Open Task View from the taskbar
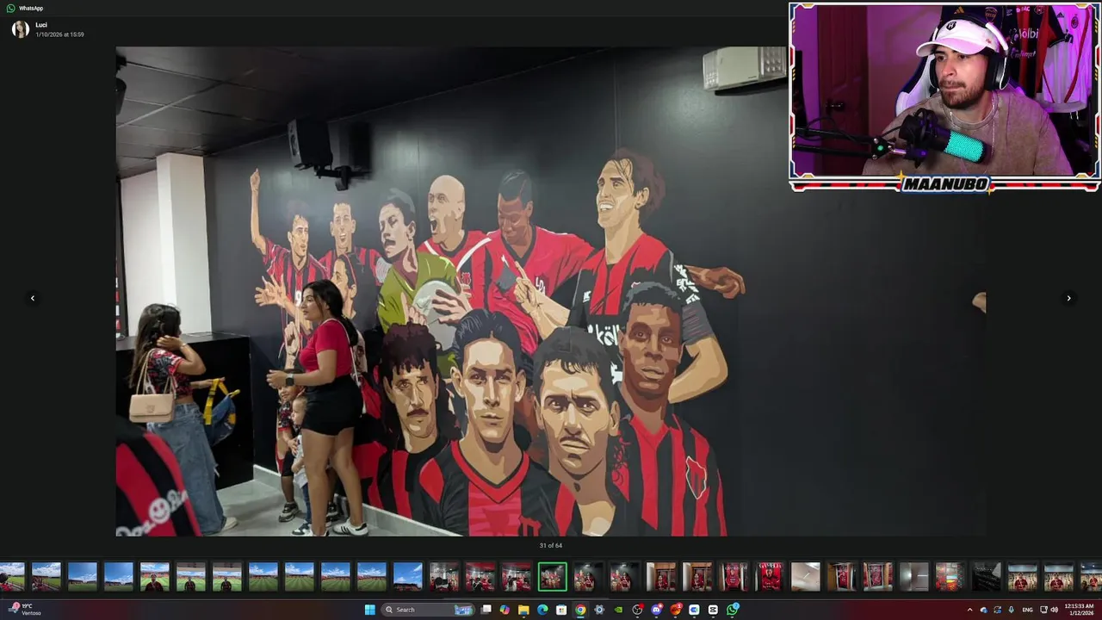This screenshot has height=620, width=1102. coord(486,610)
